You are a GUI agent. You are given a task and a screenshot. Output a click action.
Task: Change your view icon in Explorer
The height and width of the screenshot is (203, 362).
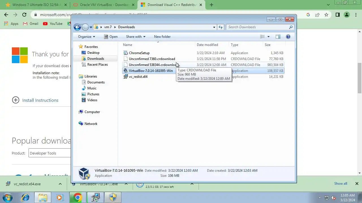pyautogui.click(x=262, y=37)
